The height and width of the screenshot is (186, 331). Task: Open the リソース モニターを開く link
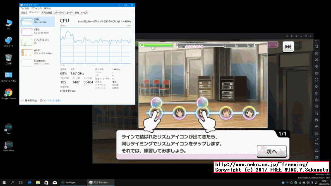coord(52,100)
